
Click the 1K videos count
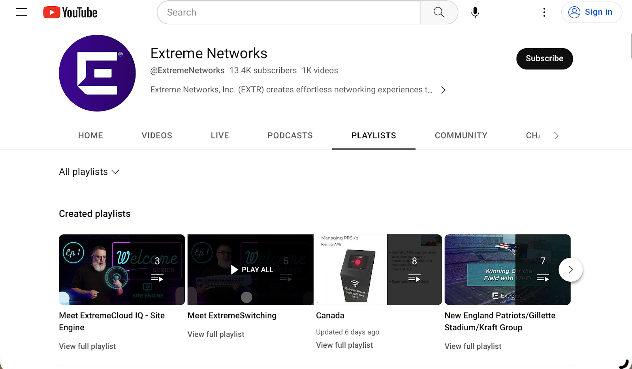(x=320, y=70)
